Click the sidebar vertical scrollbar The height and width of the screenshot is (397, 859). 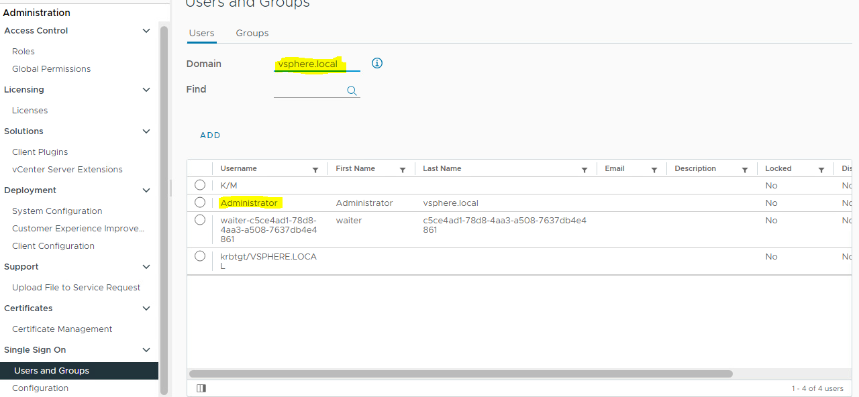point(164,211)
